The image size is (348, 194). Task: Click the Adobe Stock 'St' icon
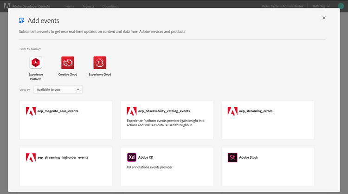coord(232,157)
